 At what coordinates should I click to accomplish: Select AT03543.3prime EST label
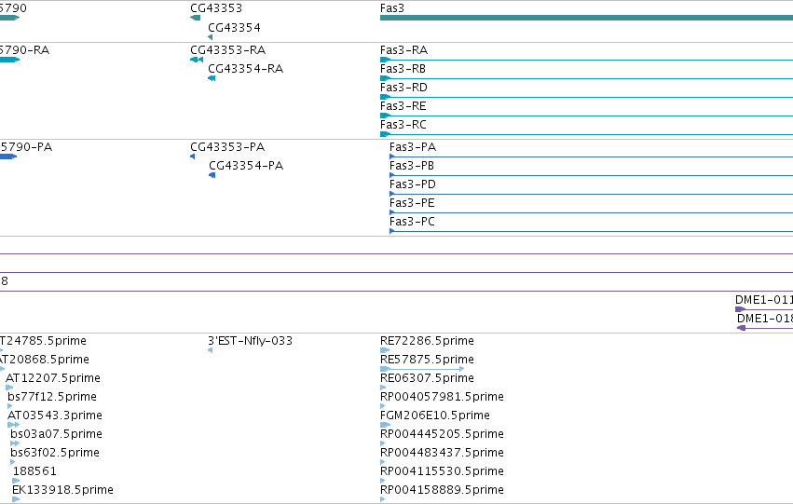[55, 415]
